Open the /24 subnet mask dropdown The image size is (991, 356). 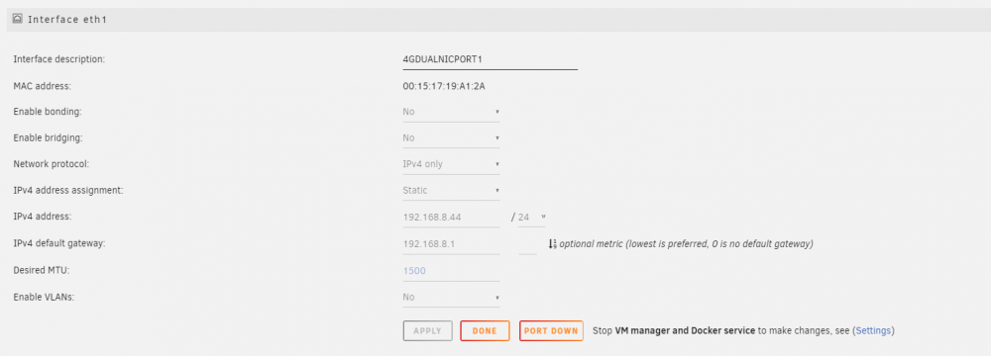point(531,218)
